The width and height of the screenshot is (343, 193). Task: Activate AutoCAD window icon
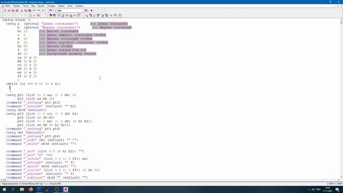coord(50,16)
